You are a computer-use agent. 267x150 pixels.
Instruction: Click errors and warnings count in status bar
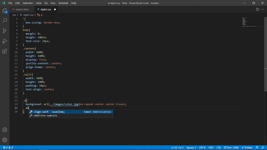pyautogui.click(x=8, y=147)
